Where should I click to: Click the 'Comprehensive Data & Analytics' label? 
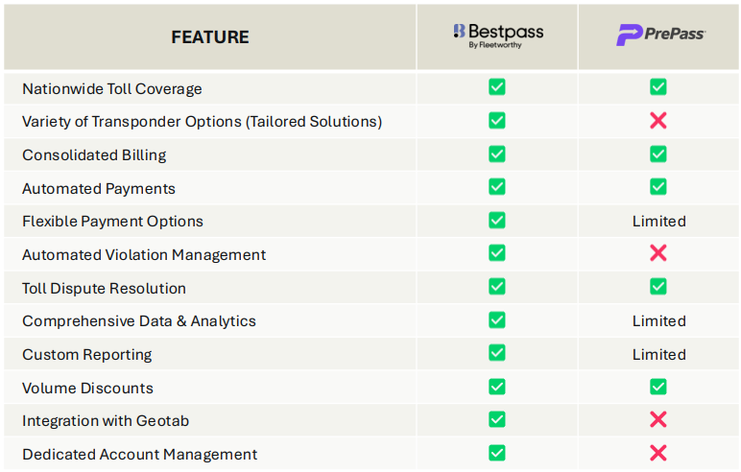point(139,321)
